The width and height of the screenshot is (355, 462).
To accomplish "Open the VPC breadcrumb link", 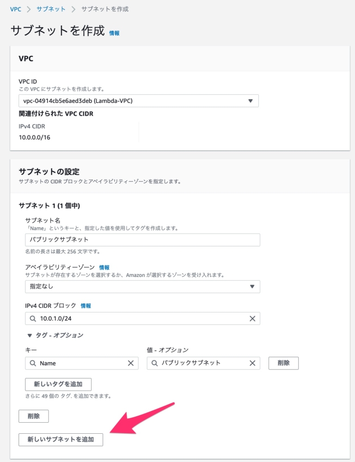I will coord(15,9).
